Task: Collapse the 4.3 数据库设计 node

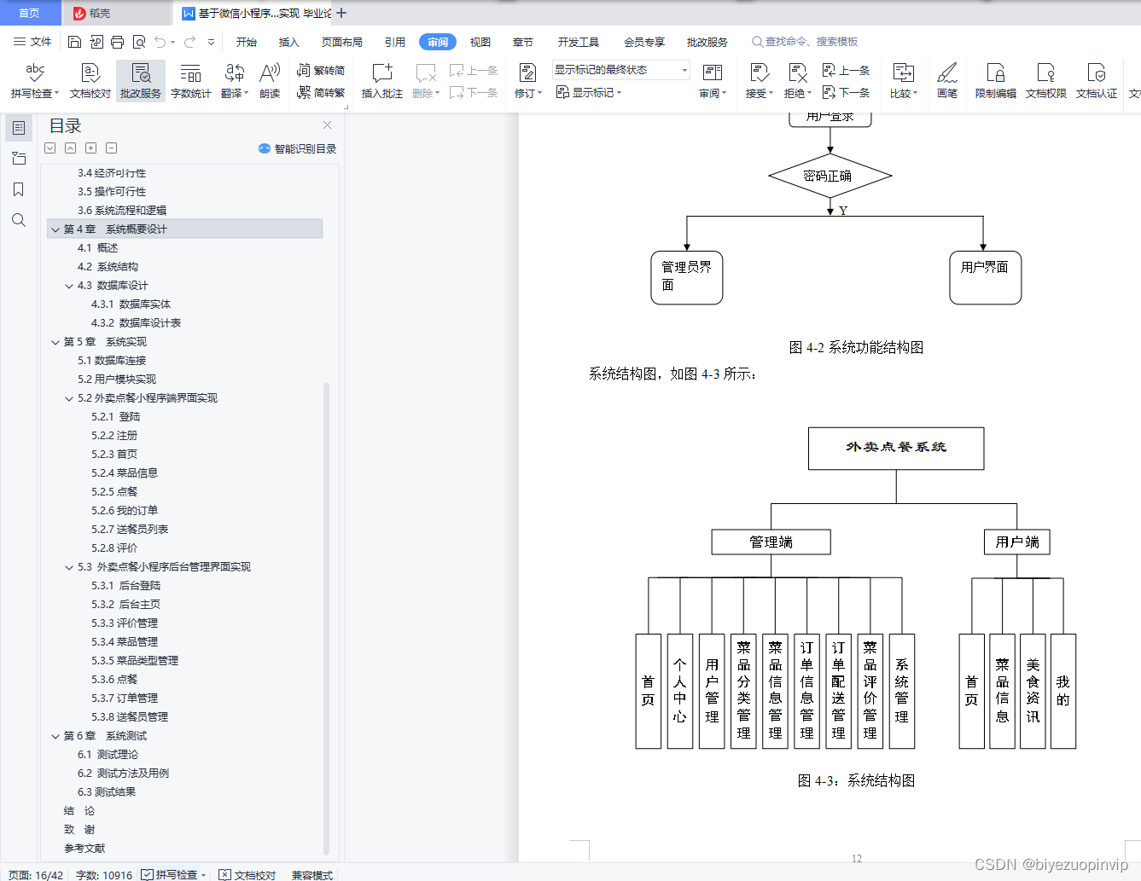Action: pos(69,286)
